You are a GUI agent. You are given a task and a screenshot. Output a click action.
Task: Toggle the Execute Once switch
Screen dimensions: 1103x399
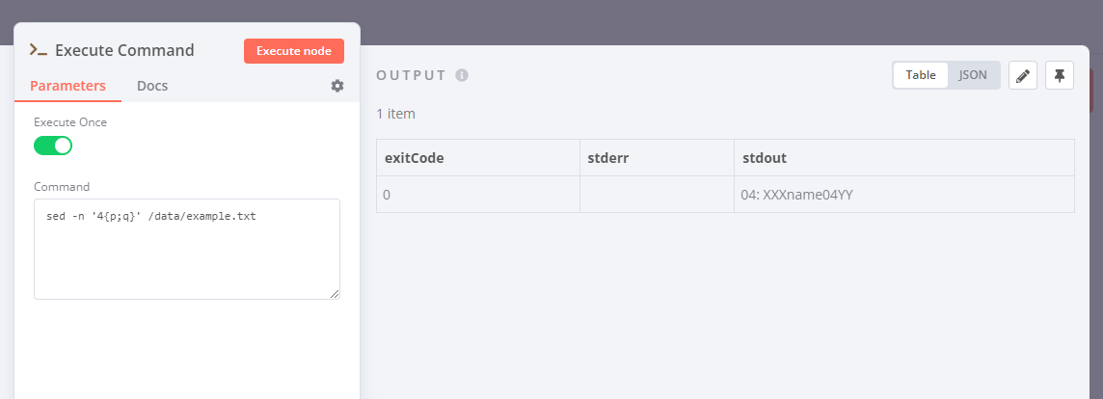53,146
